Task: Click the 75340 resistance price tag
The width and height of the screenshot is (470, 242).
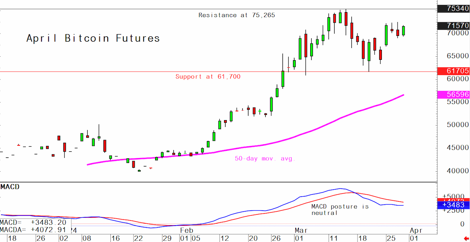Action: (454, 9)
